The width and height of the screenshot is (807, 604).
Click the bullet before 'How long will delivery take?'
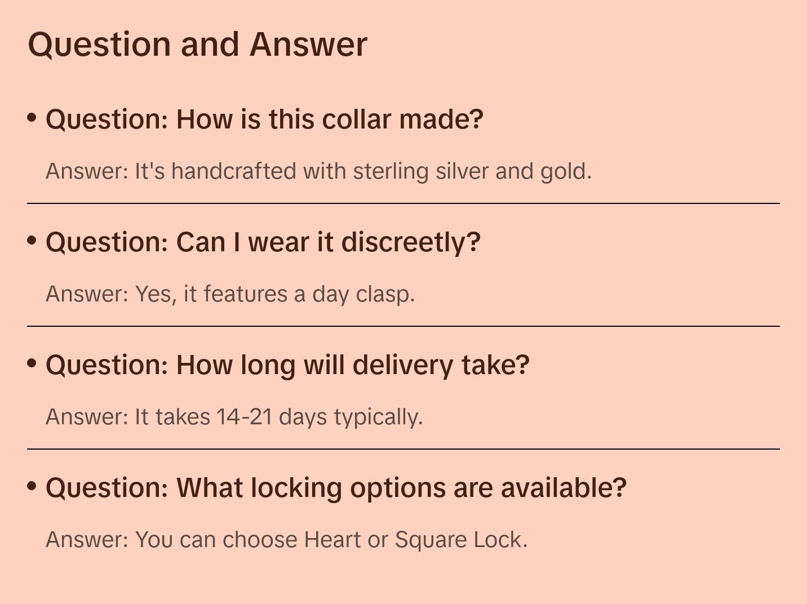point(32,363)
